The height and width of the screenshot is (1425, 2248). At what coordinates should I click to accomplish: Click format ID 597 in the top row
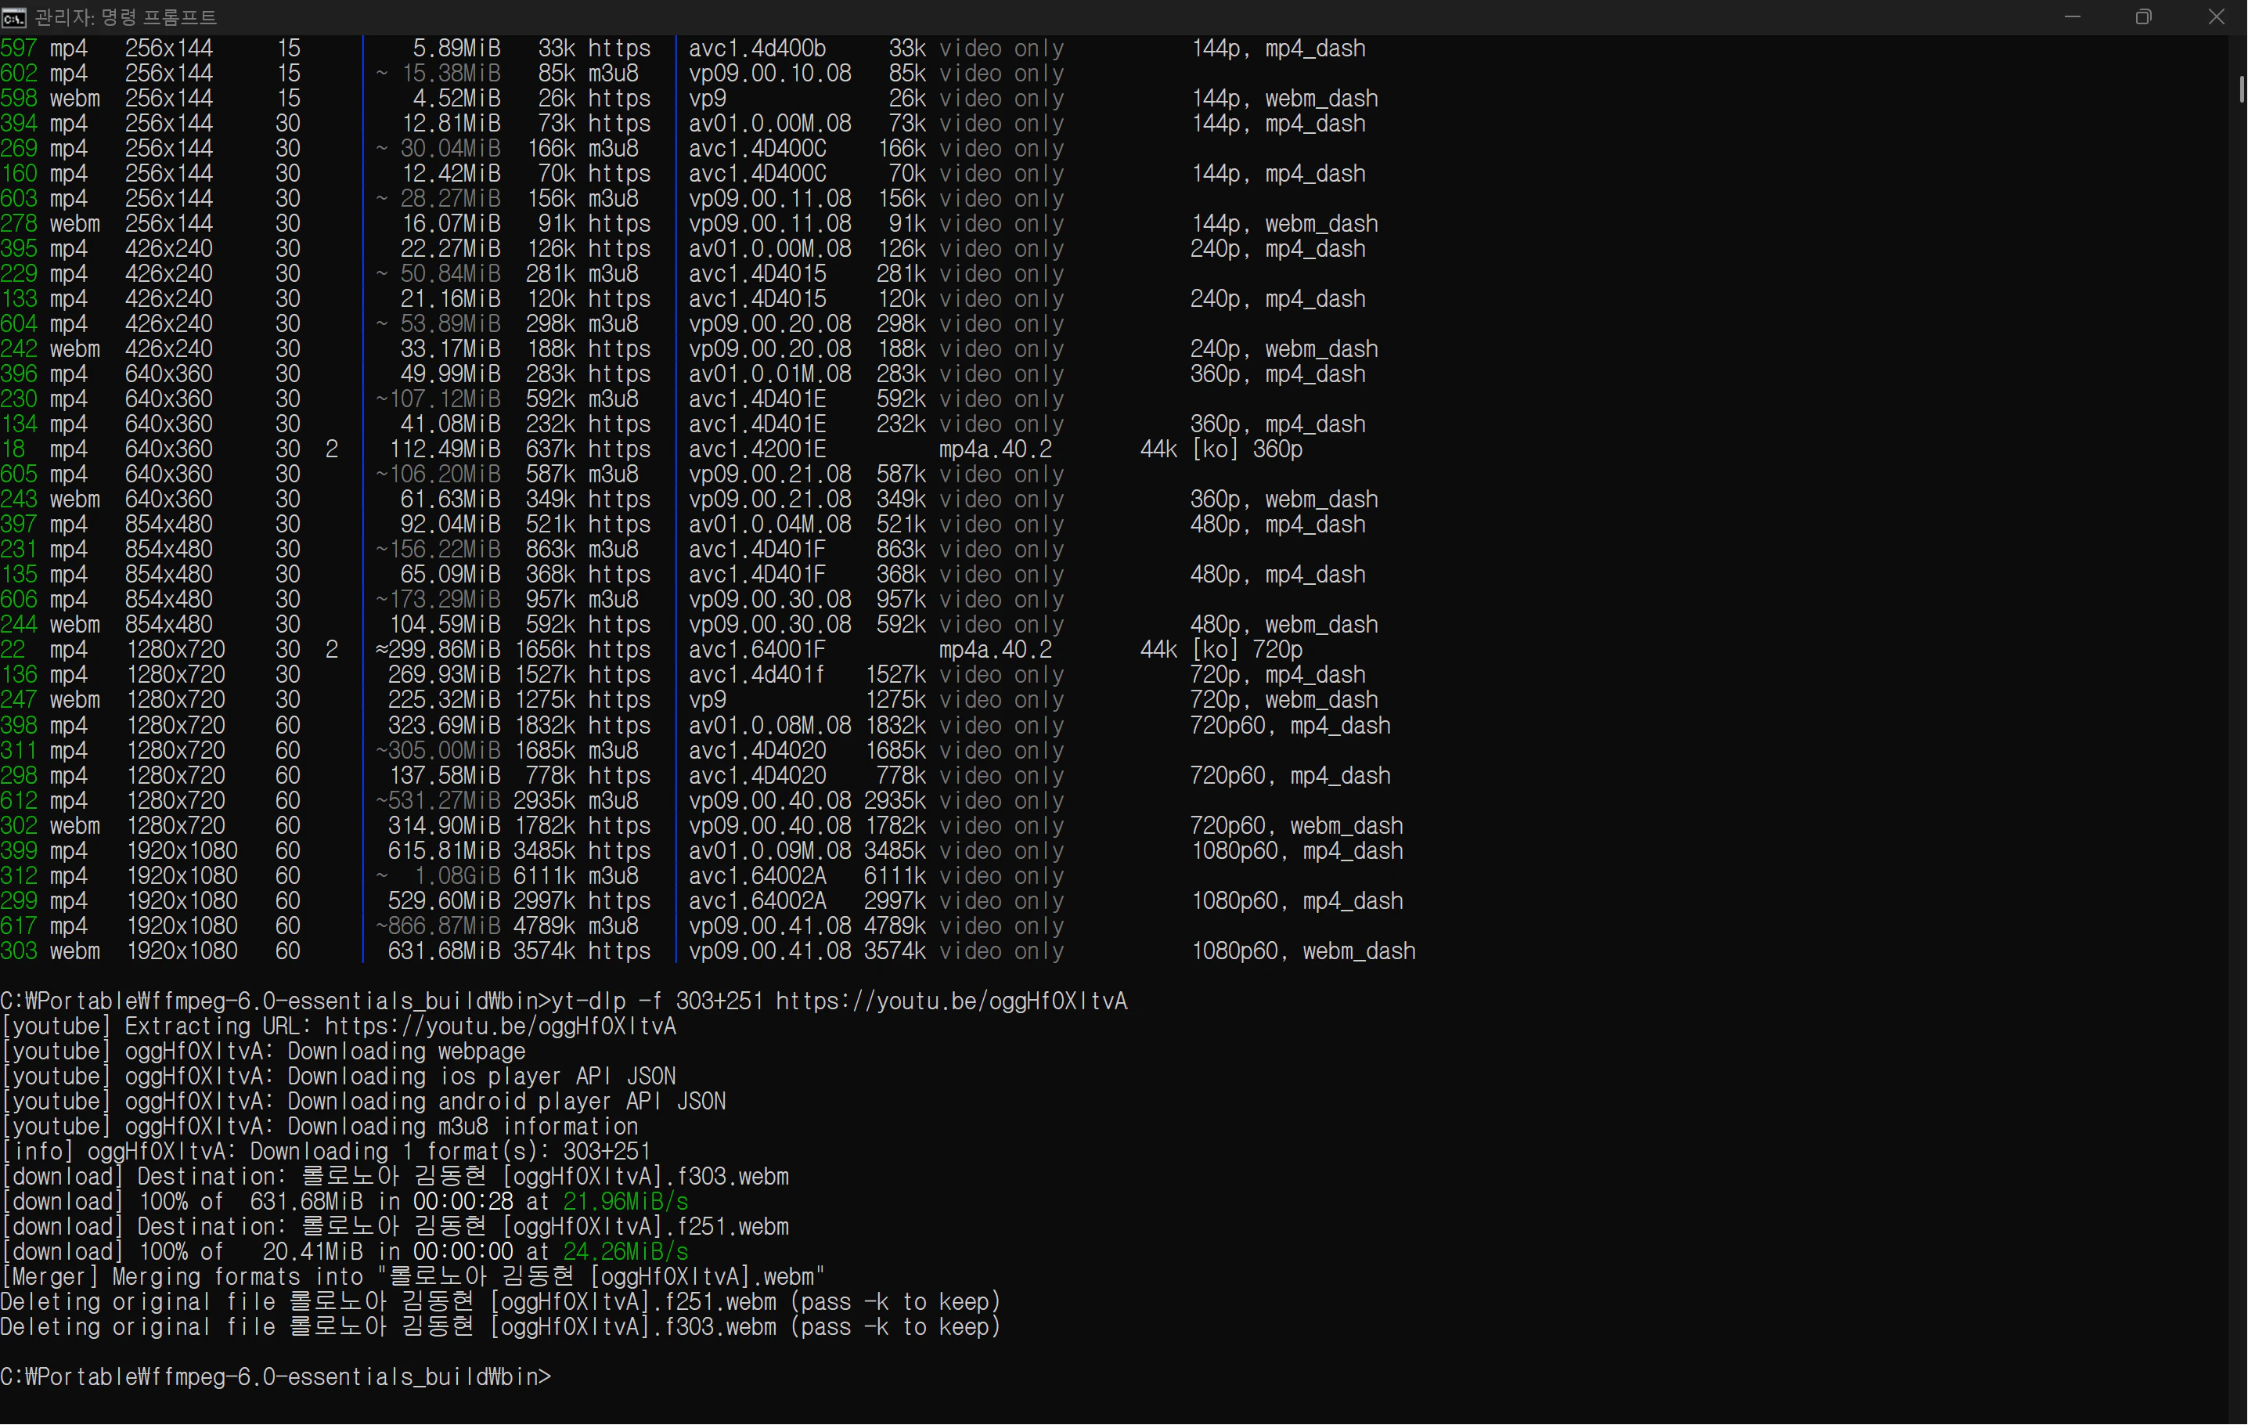(19, 49)
